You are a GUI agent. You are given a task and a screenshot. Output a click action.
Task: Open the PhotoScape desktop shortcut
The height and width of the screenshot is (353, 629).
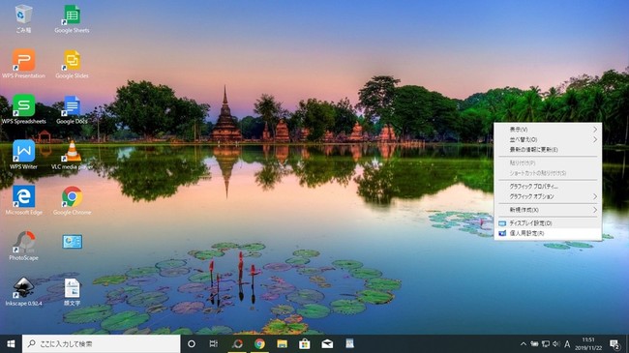click(x=23, y=246)
